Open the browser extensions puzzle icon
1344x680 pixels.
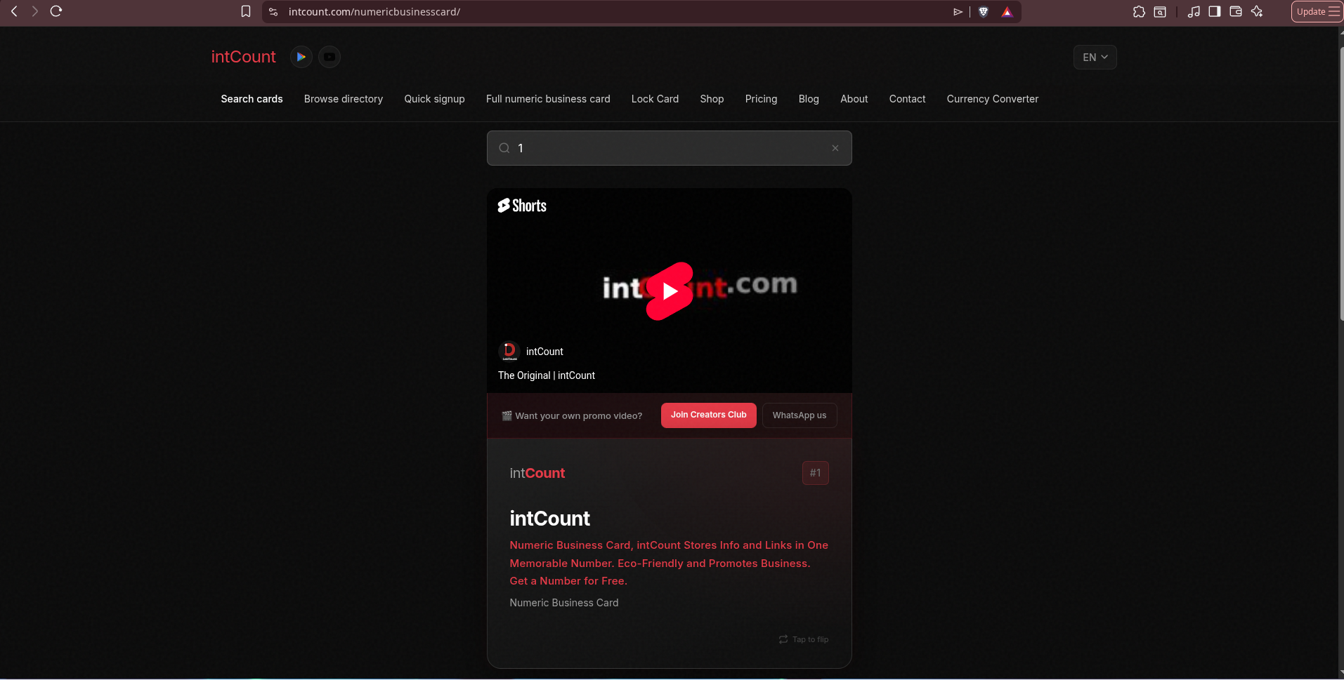click(x=1139, y=12)
